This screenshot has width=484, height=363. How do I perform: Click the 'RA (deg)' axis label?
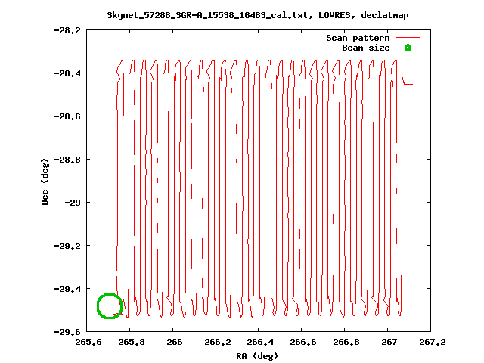pos(257,356)
